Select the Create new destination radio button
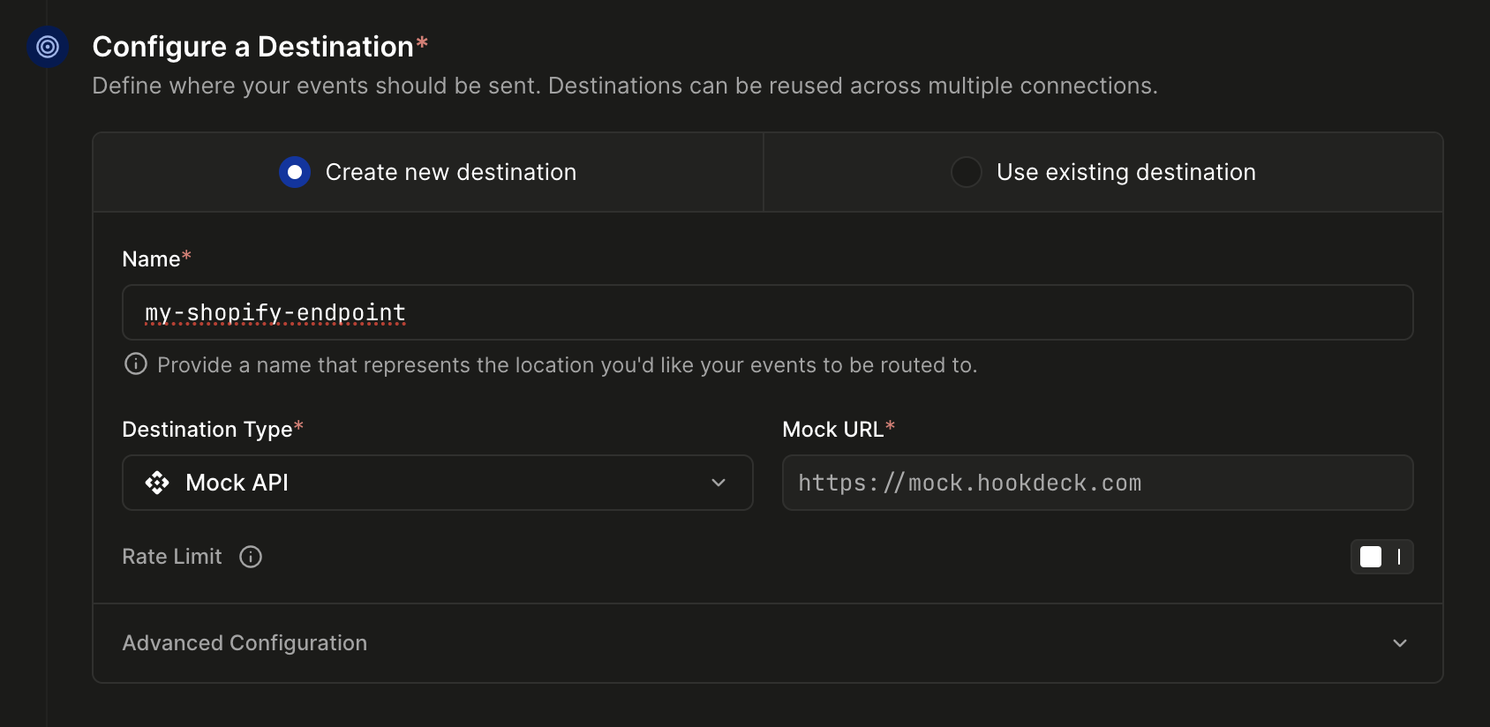The width and height of the screenshot is (1490, 727). 295,172
